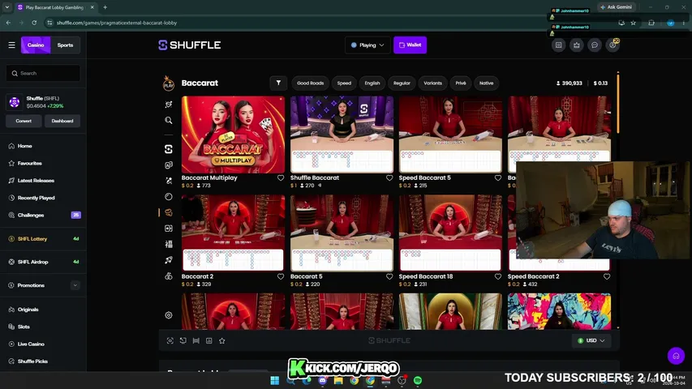Open SHFL Airdrop link
This screenshot has height=389, width=692.
pyautogui.click(x=32, y=262)
